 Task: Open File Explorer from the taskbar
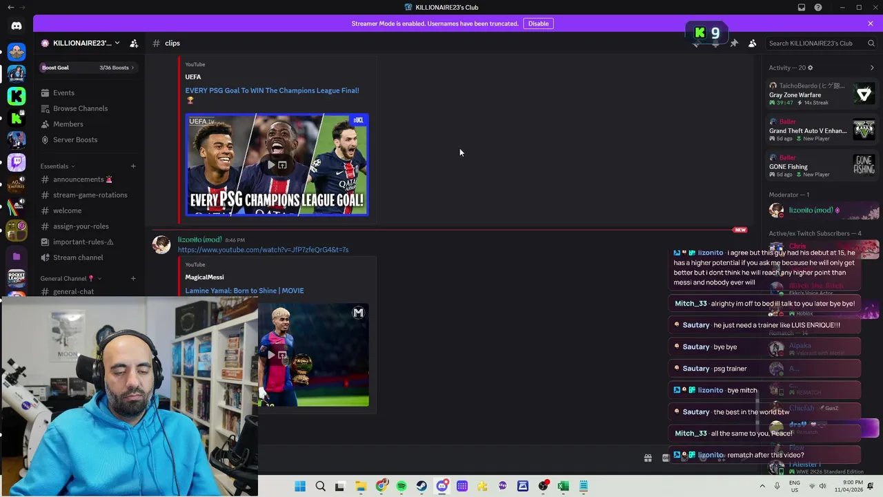click(x=361, y=487)
